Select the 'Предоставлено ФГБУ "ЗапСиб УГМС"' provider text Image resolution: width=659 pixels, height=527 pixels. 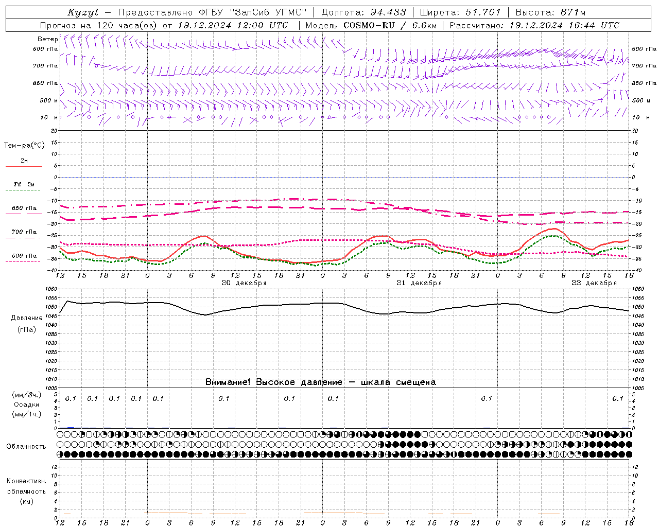tap(213, 12)
